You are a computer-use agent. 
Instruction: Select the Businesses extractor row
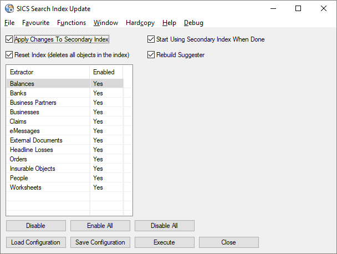(65, 112)
